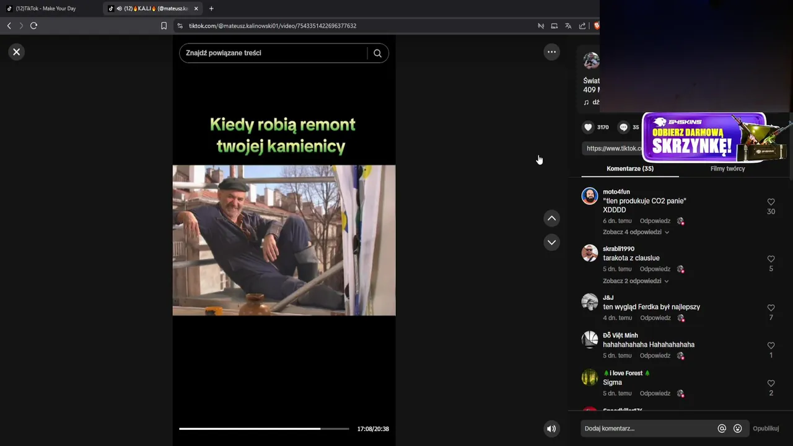Image resolution: width=793 pixels, height=446 pixels.
Task: Open the moto4fun username link
Action: tap(616, 192)
